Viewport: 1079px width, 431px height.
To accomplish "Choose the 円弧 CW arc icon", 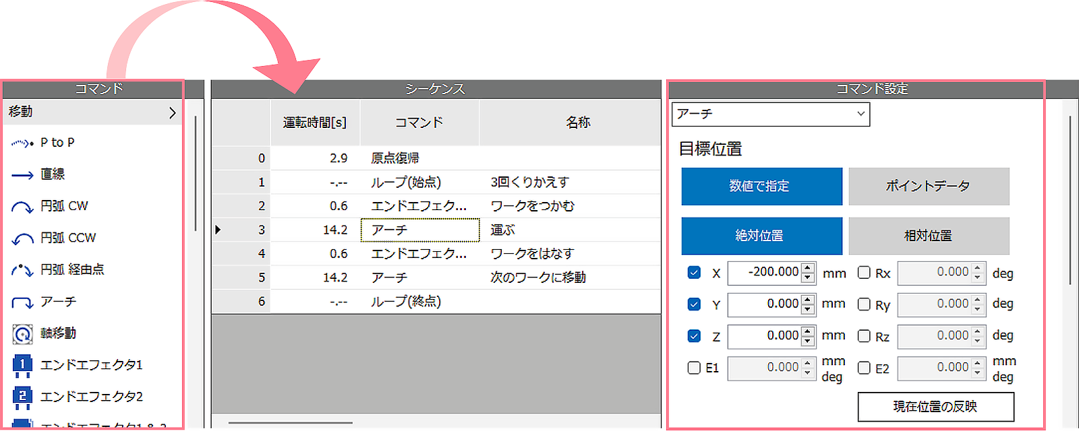I will pyautogui.click(x=22, y=207).
